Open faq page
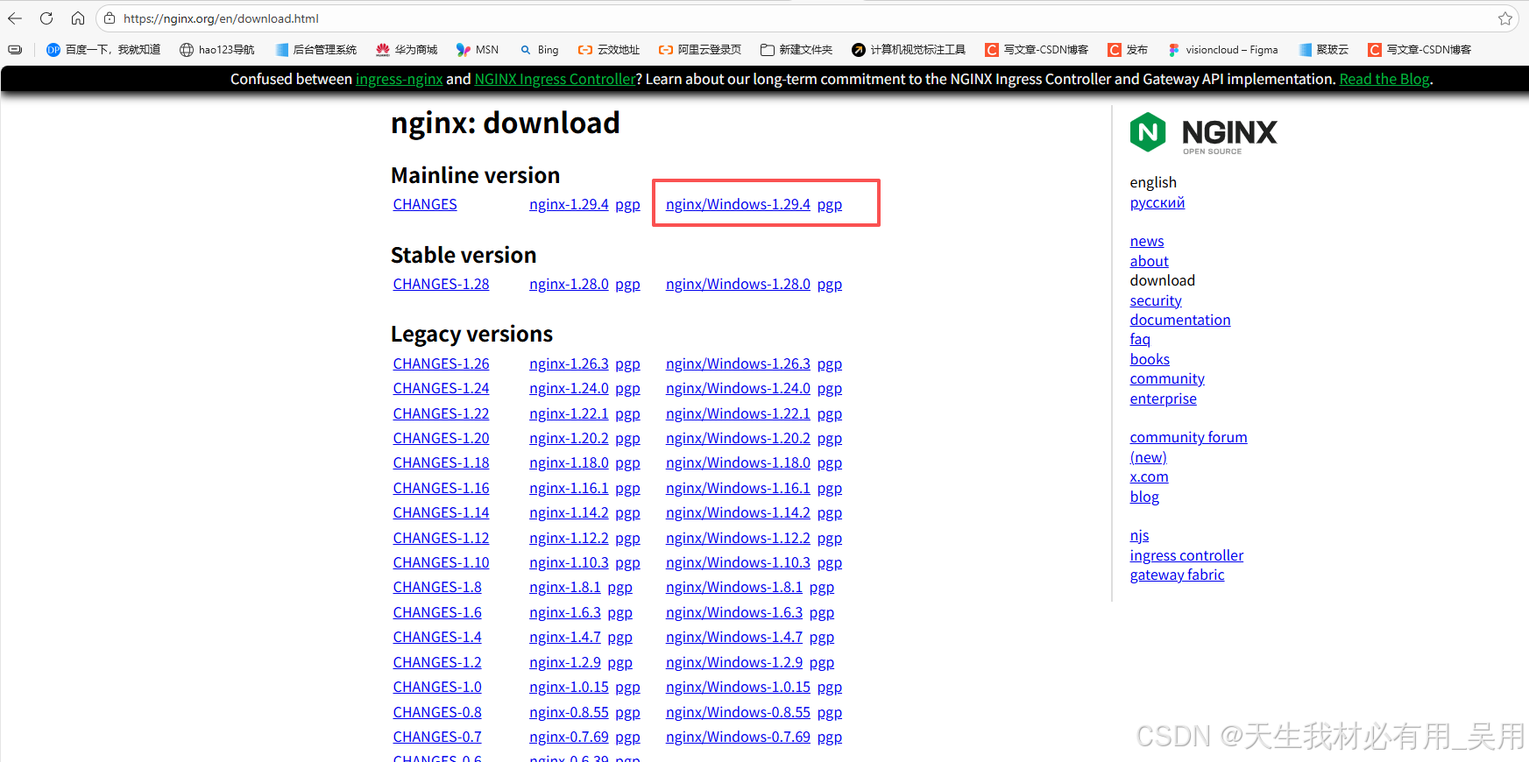 coord(1140,339)
